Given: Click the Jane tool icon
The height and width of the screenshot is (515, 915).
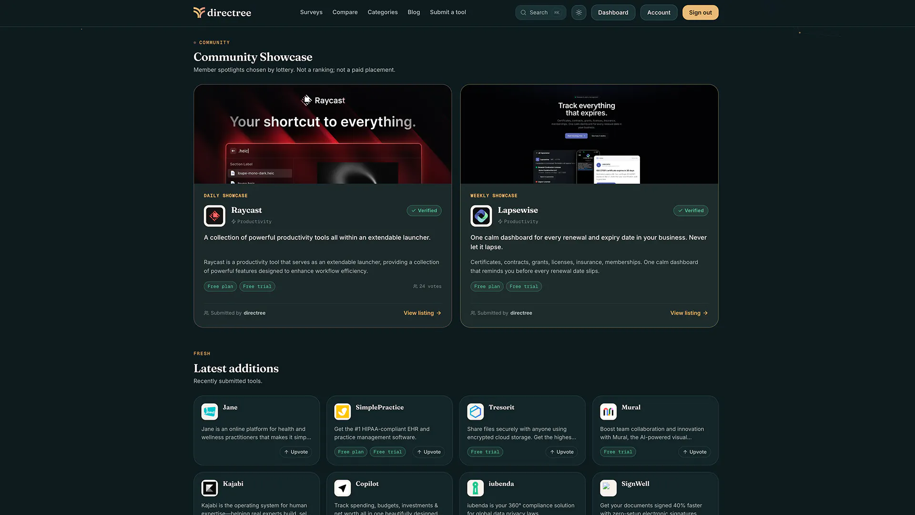Looking at the screenshot, I should coord(210,412).
